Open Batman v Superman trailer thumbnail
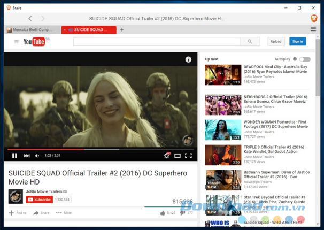The height and width of the screenshot is (230, 324). point(223,180)
